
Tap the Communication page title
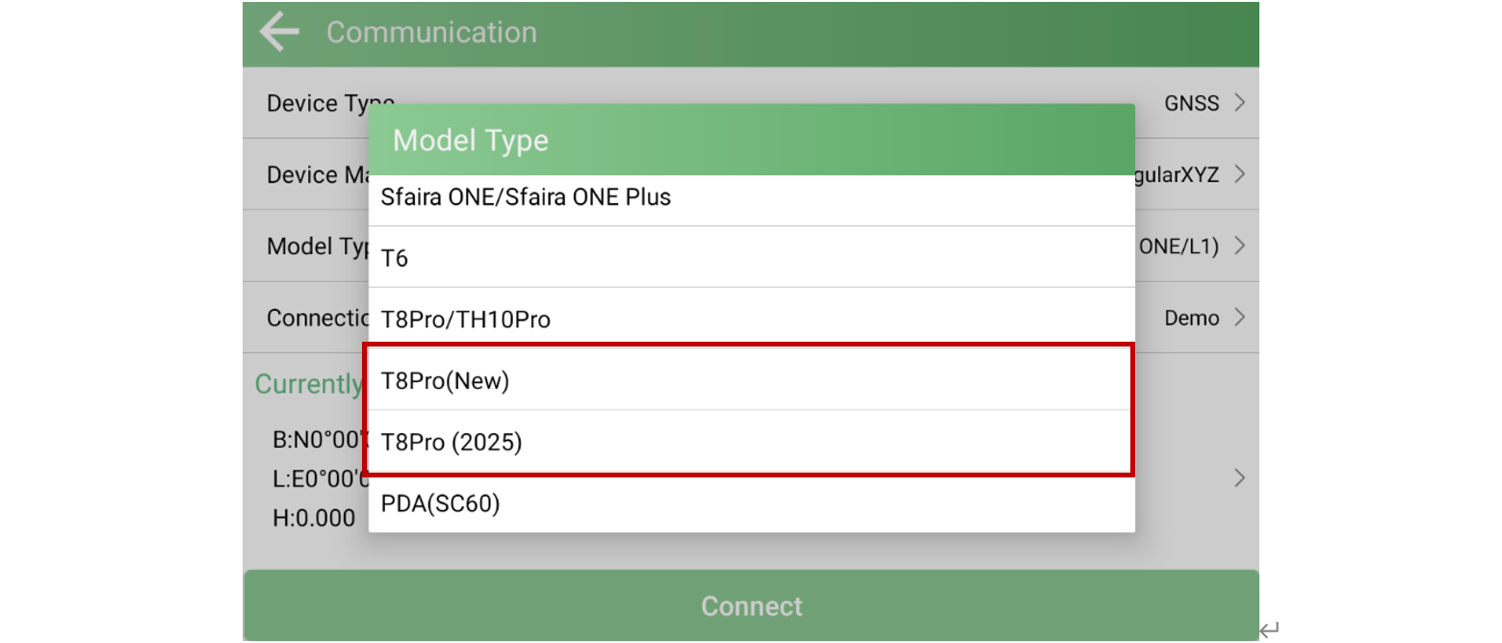coord(431,32)
